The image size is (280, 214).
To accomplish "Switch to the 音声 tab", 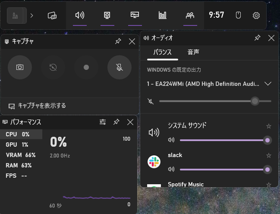I will click(x=193, y=52).
